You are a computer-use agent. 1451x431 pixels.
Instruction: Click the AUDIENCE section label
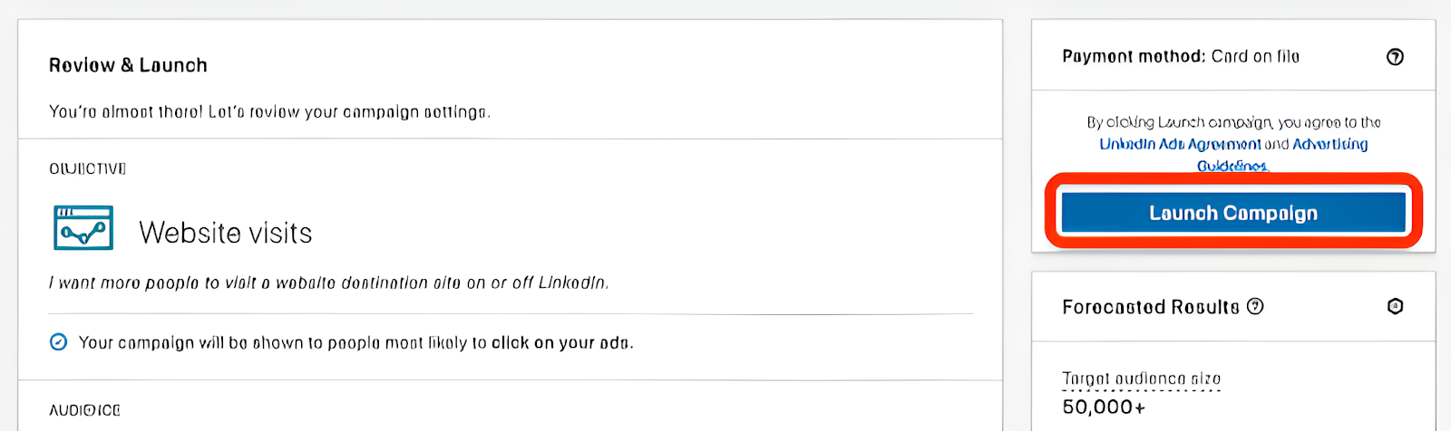(x=84, y=410)
